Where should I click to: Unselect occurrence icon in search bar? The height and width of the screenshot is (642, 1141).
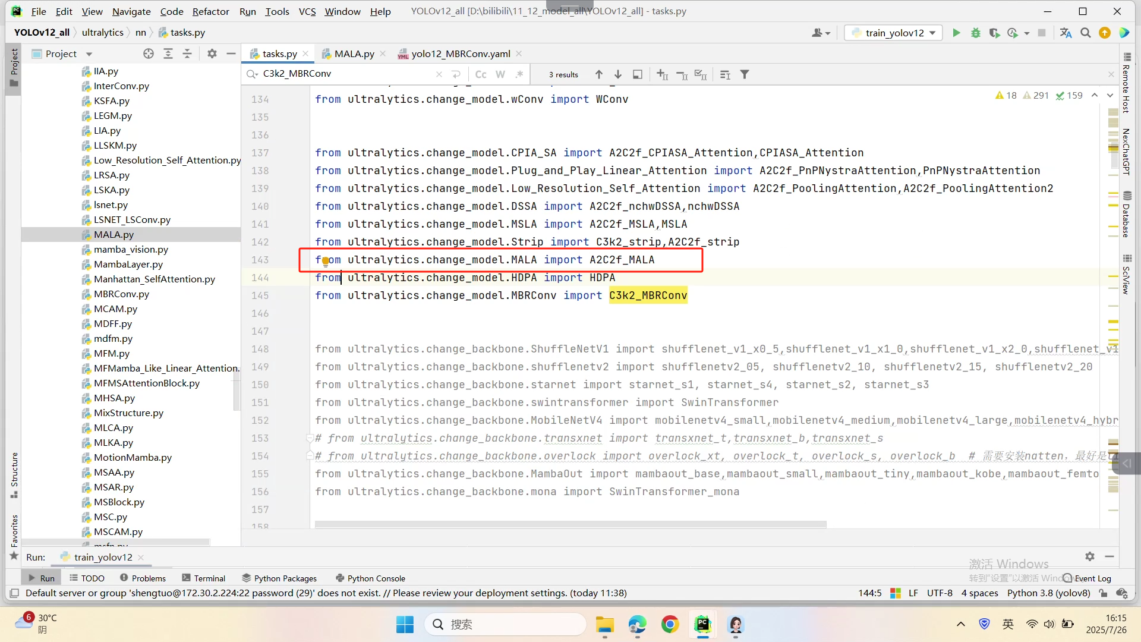682,74
